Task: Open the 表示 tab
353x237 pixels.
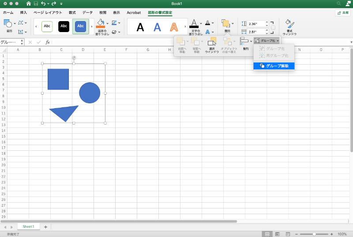Action: tap(116, 13)
